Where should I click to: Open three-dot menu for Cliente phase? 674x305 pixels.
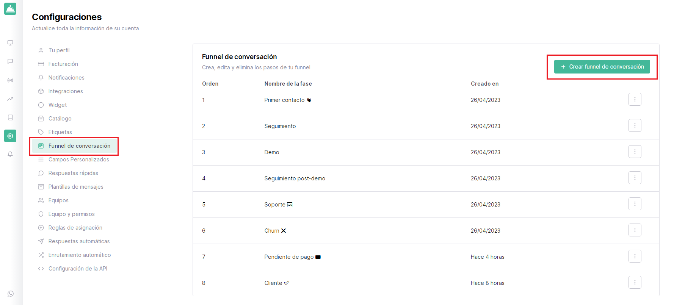(x=635, y=282)
